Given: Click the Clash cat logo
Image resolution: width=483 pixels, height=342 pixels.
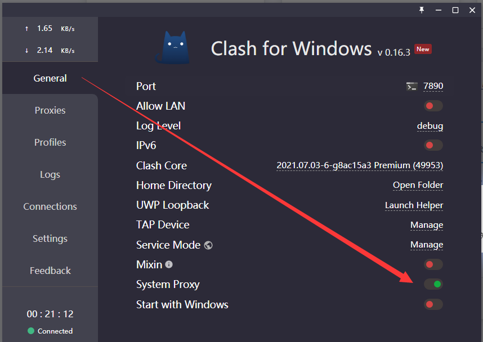Looking at the screenshot, I should coord(173,48).
